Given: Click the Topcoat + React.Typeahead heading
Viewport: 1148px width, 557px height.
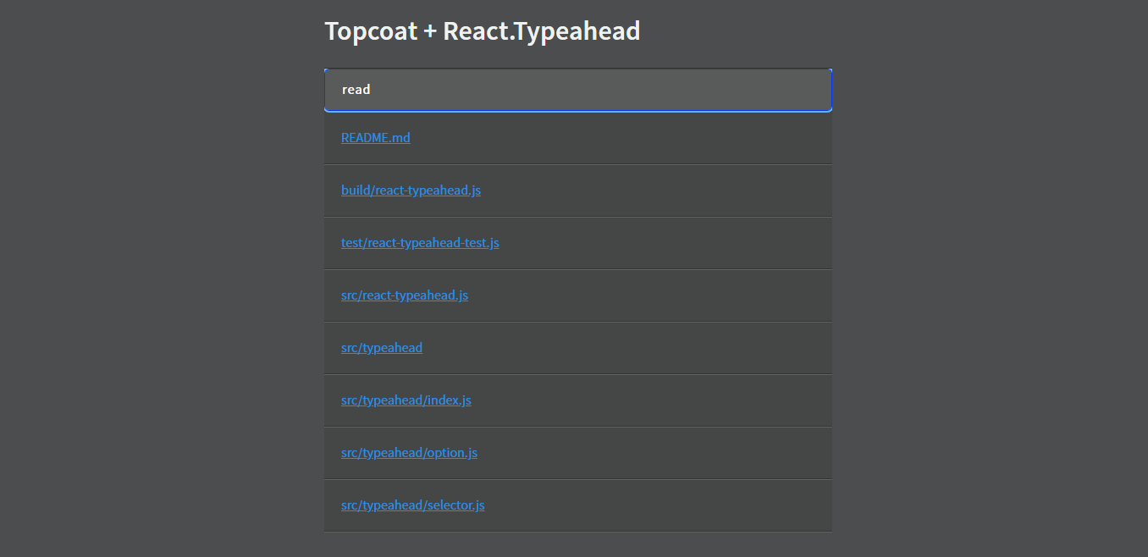Looking at the screenshot, I should (x=483, y=30).
